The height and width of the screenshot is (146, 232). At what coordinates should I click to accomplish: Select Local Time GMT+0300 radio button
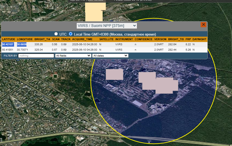pos(71,34)
